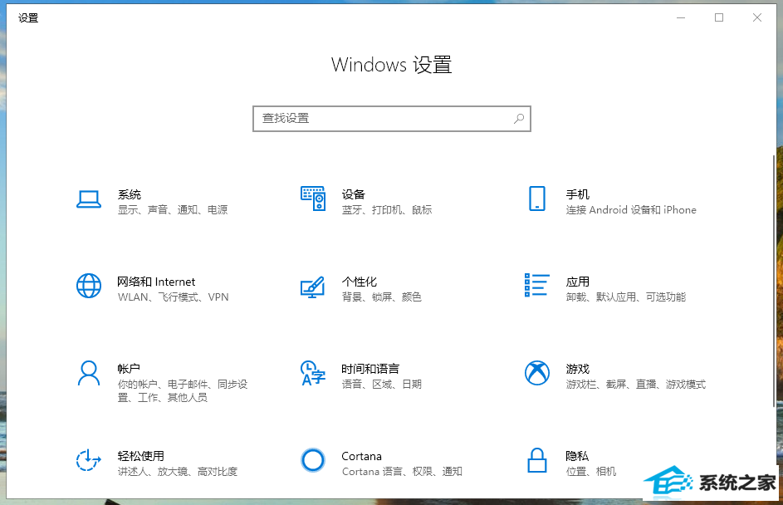Screen dimensions: 783x505
Task: Maximize the 设置 window
Action: (719, 17)
